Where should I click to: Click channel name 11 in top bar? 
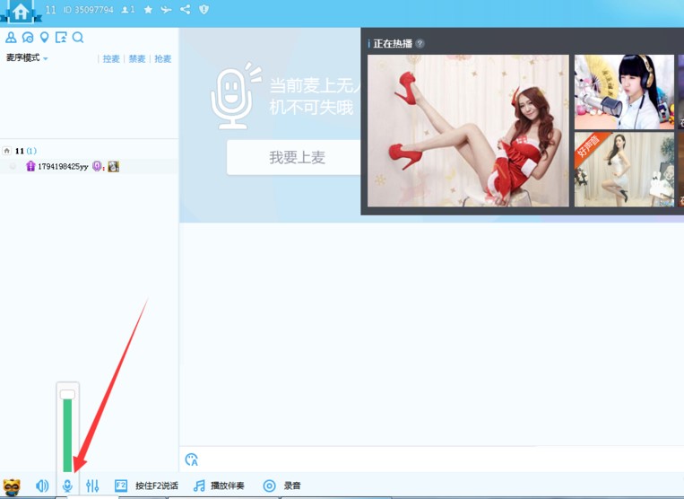point(50,9)
